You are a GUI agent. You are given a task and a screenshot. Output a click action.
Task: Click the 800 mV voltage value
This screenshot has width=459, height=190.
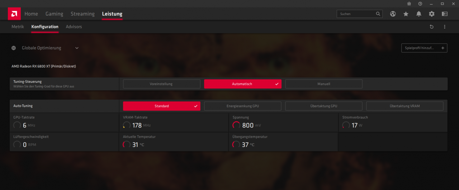tap(252, 125)
